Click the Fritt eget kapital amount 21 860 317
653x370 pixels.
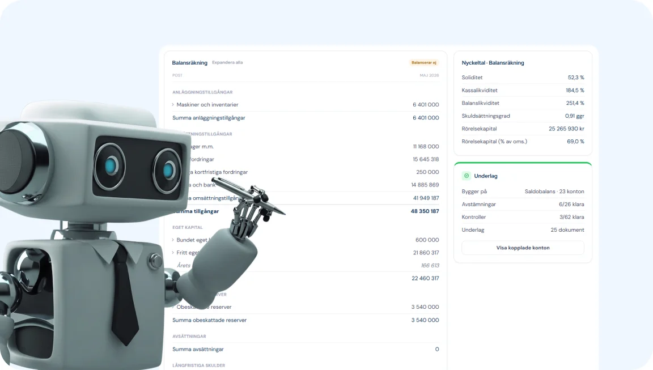point(426,253)
